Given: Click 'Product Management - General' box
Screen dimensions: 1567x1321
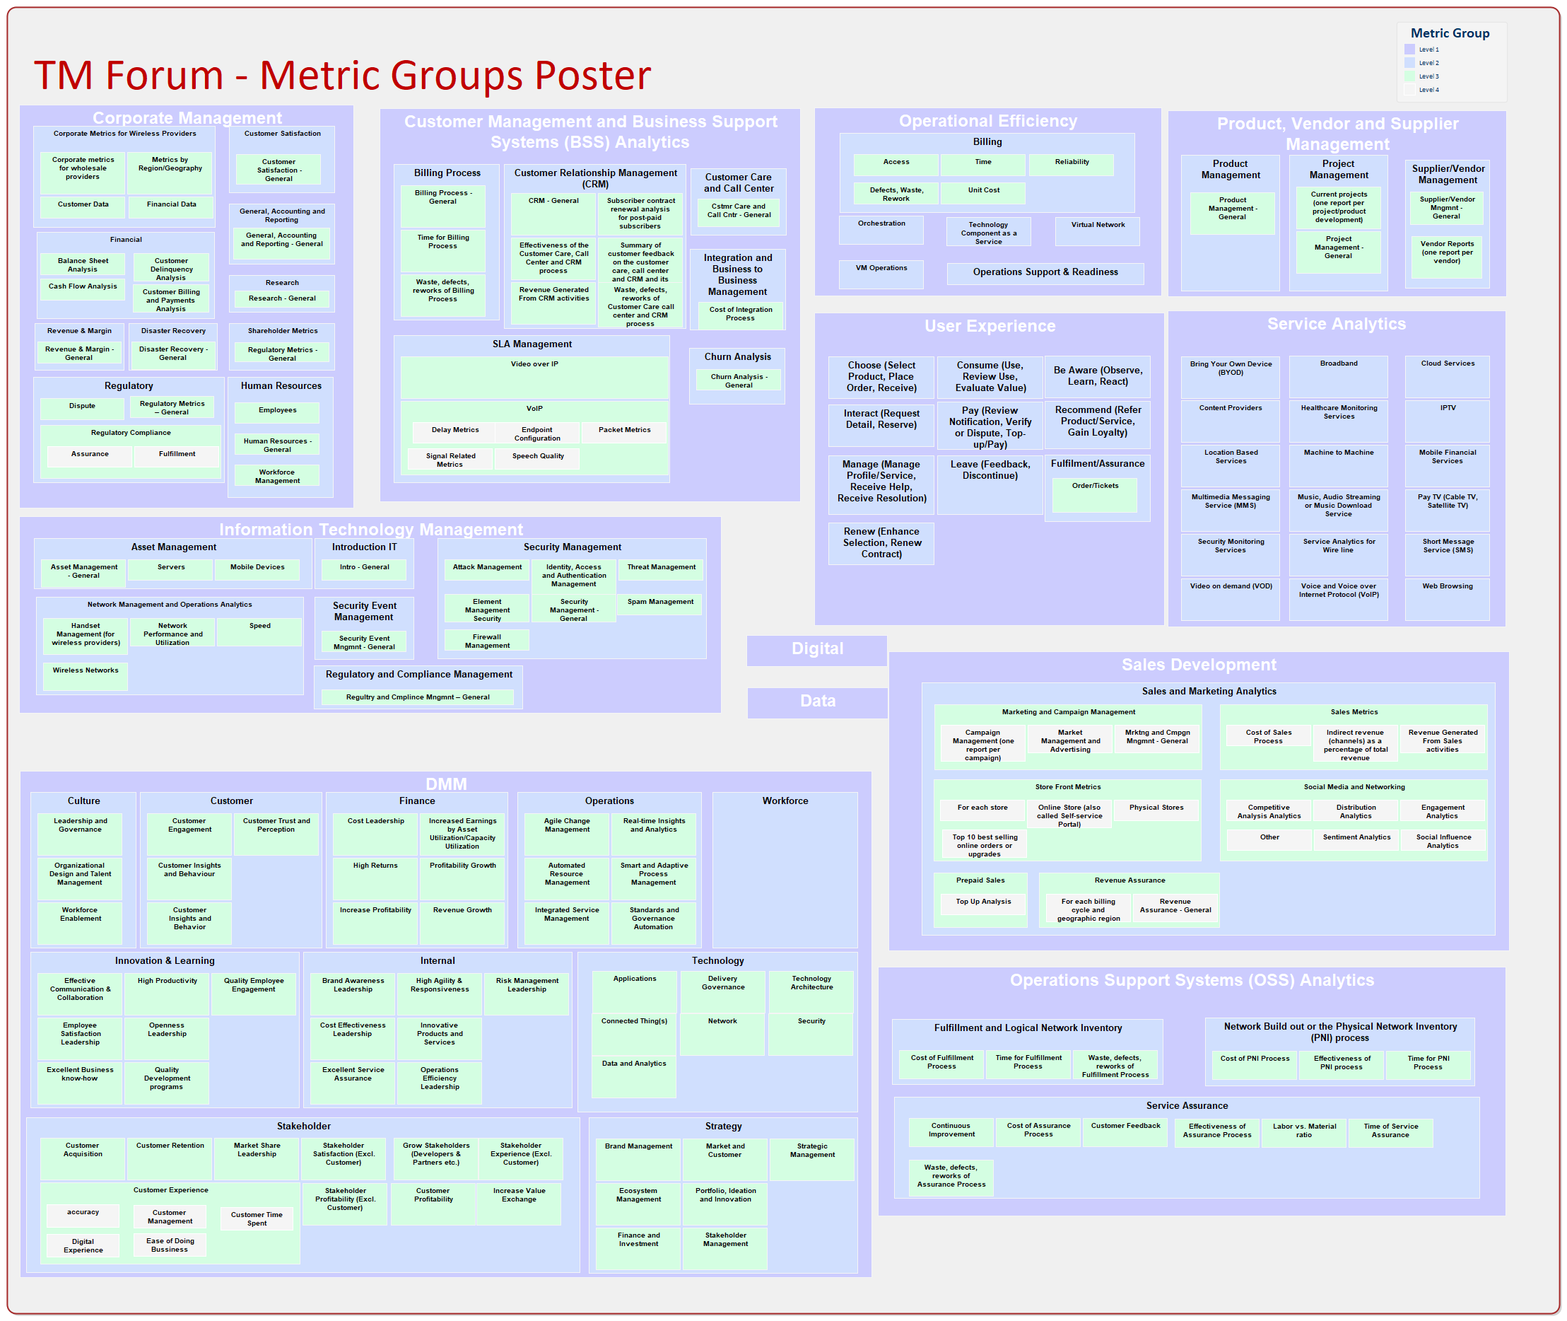Looking at the screenshot, I should [1232, 214].
